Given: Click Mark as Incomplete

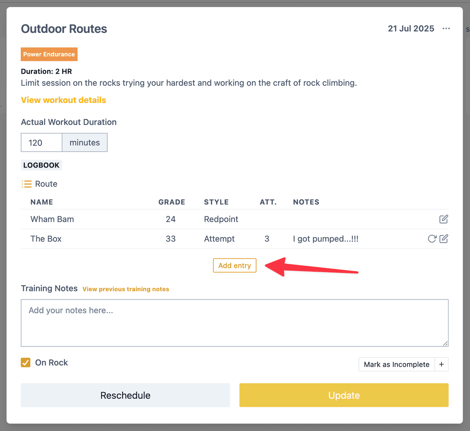Looking at the screenshot, I should [397, 364].
